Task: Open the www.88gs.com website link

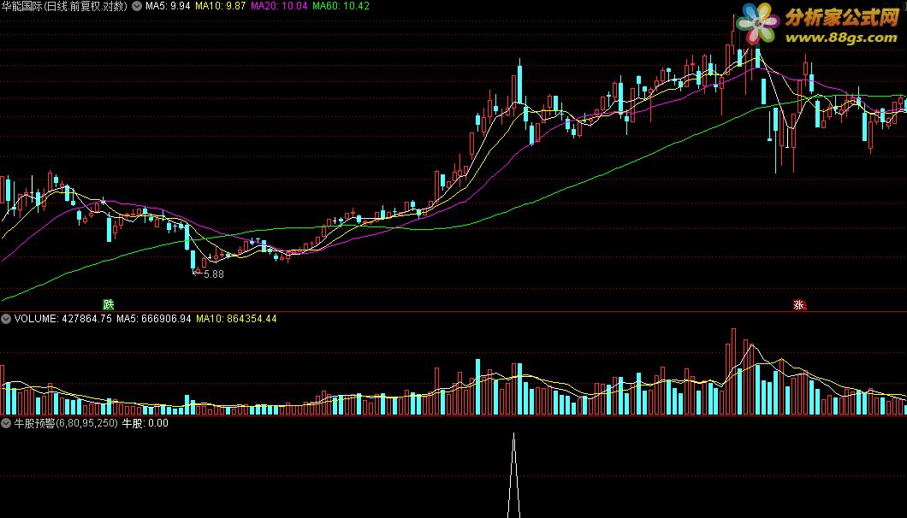Action: tap(841, 38)
